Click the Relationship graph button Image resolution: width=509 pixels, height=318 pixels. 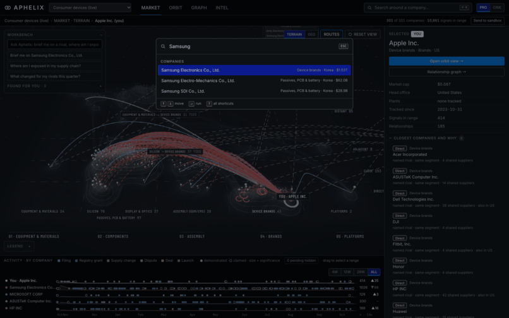pyautogui.click(x=446, y=72)
